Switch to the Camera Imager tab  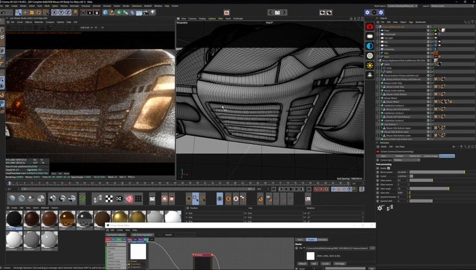tap(430, 156)
